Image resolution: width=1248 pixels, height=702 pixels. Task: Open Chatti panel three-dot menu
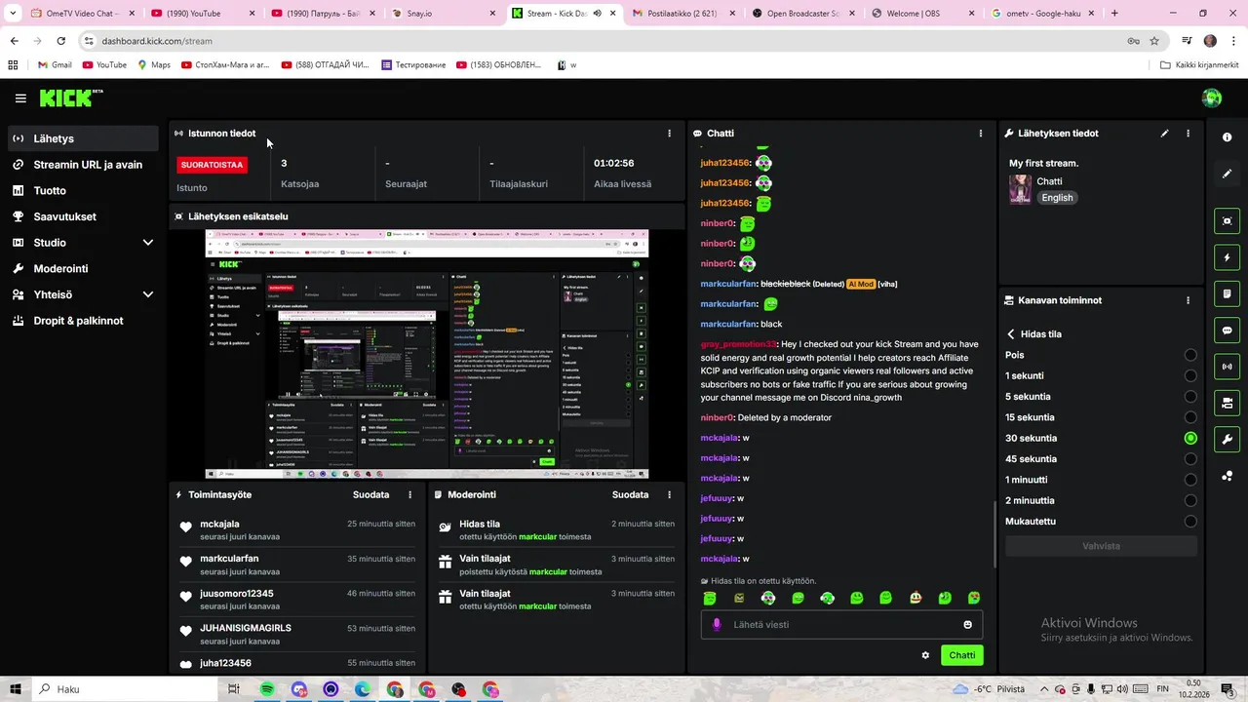pos(981,134)
